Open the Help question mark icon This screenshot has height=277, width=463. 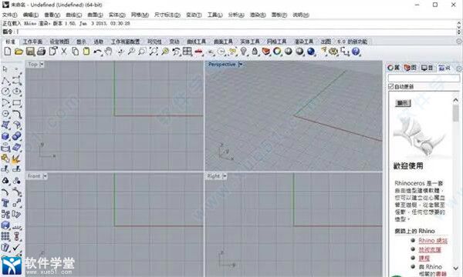(356, 52)
